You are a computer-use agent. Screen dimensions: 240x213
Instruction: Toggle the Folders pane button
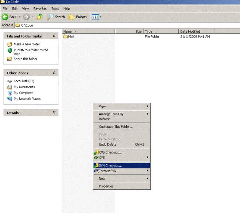[78, 17]
